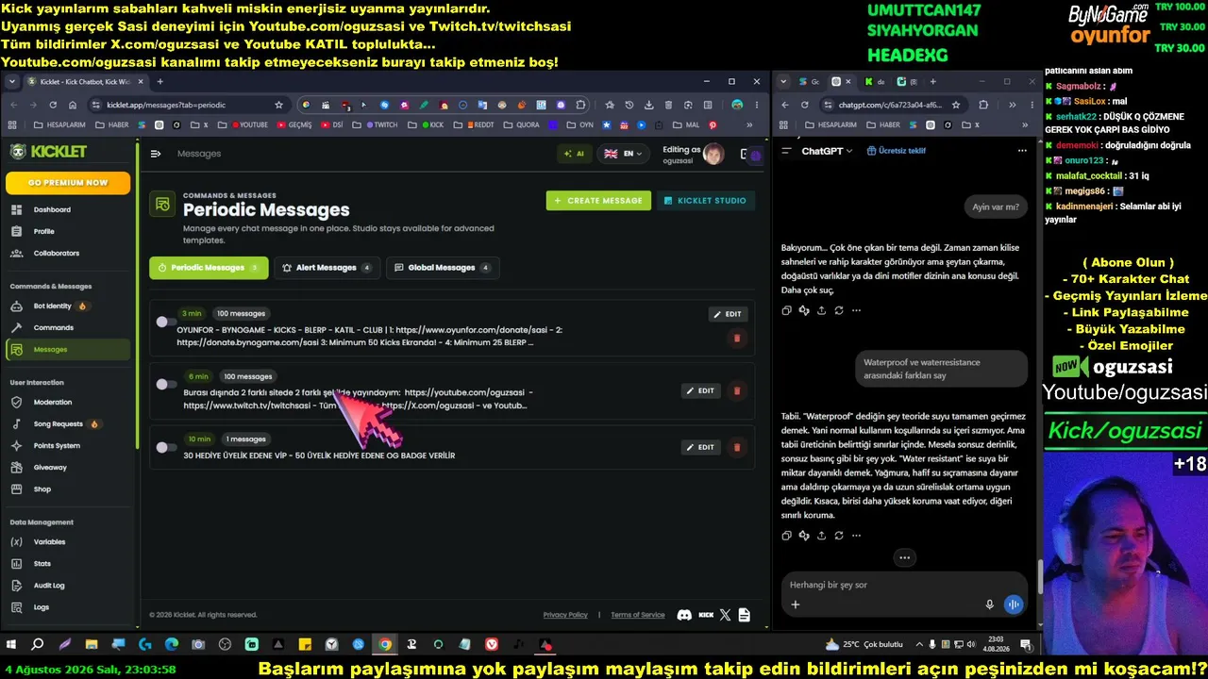Screen dimensions: 1208x679
Task: Switch to the Global Messages tab
Action: (443, 268)
